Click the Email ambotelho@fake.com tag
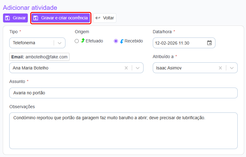 coord(40,57)
